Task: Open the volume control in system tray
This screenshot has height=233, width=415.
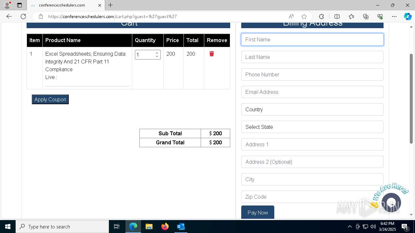Action: 373,227
